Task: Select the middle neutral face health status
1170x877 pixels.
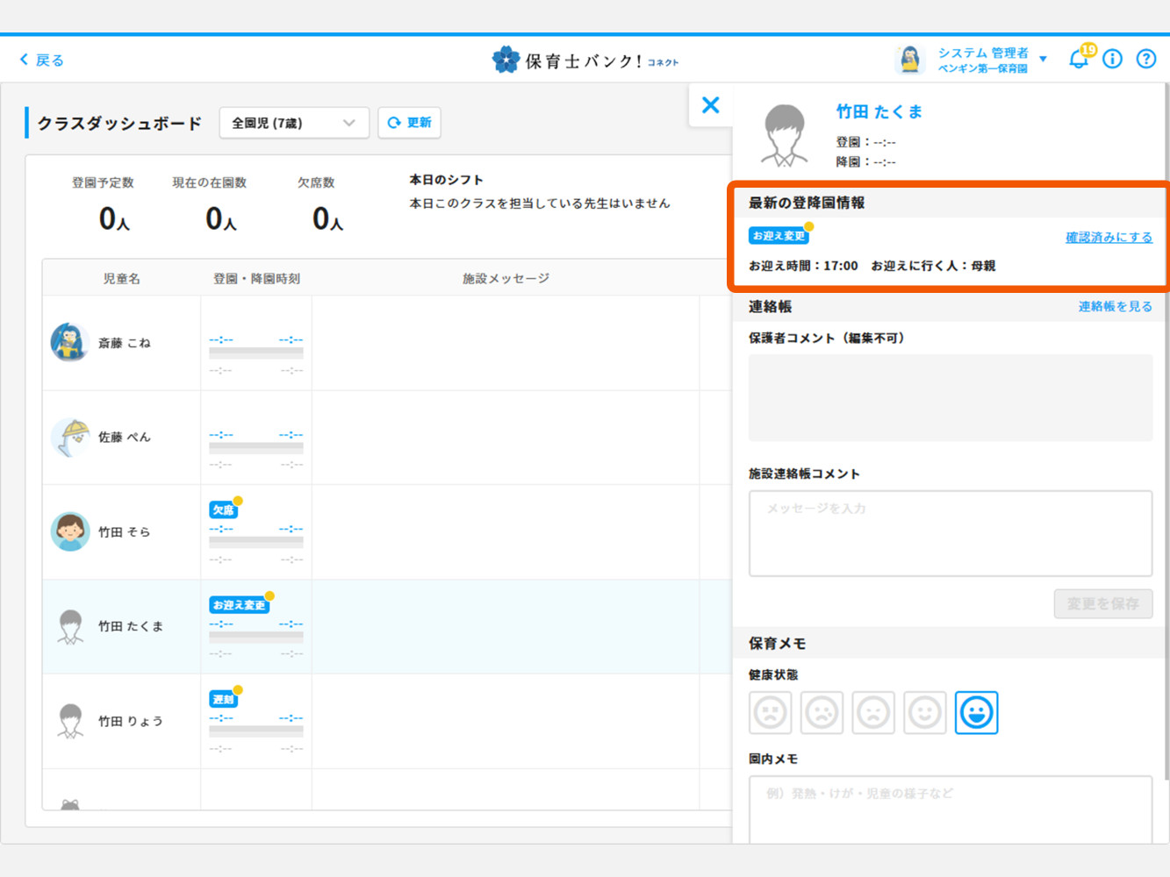Action: (x=873, y=712)
